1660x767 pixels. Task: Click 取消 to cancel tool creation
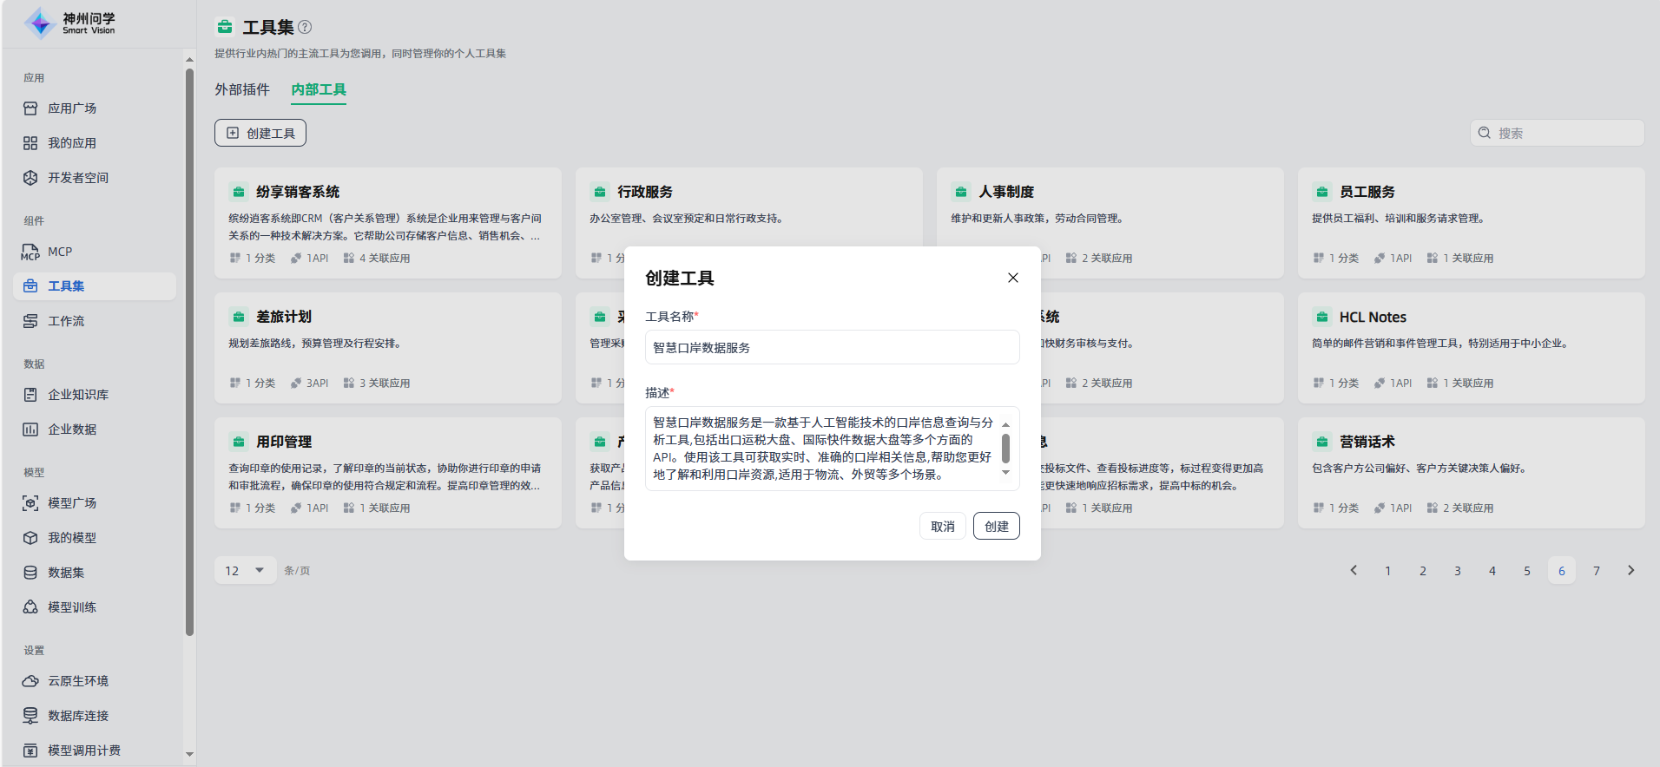(942, 527)
